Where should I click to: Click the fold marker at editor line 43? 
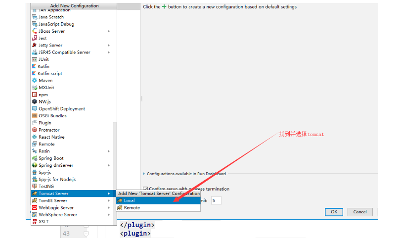(x=86, y=233)
